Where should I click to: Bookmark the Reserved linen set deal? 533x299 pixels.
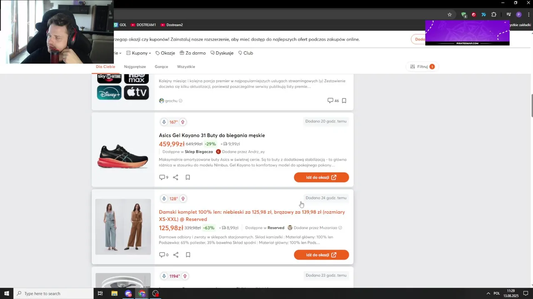point(188,255)
